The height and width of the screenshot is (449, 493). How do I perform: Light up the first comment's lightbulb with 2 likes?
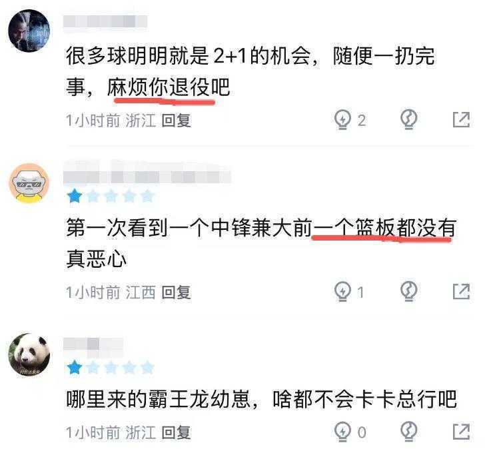click(342, 120)
